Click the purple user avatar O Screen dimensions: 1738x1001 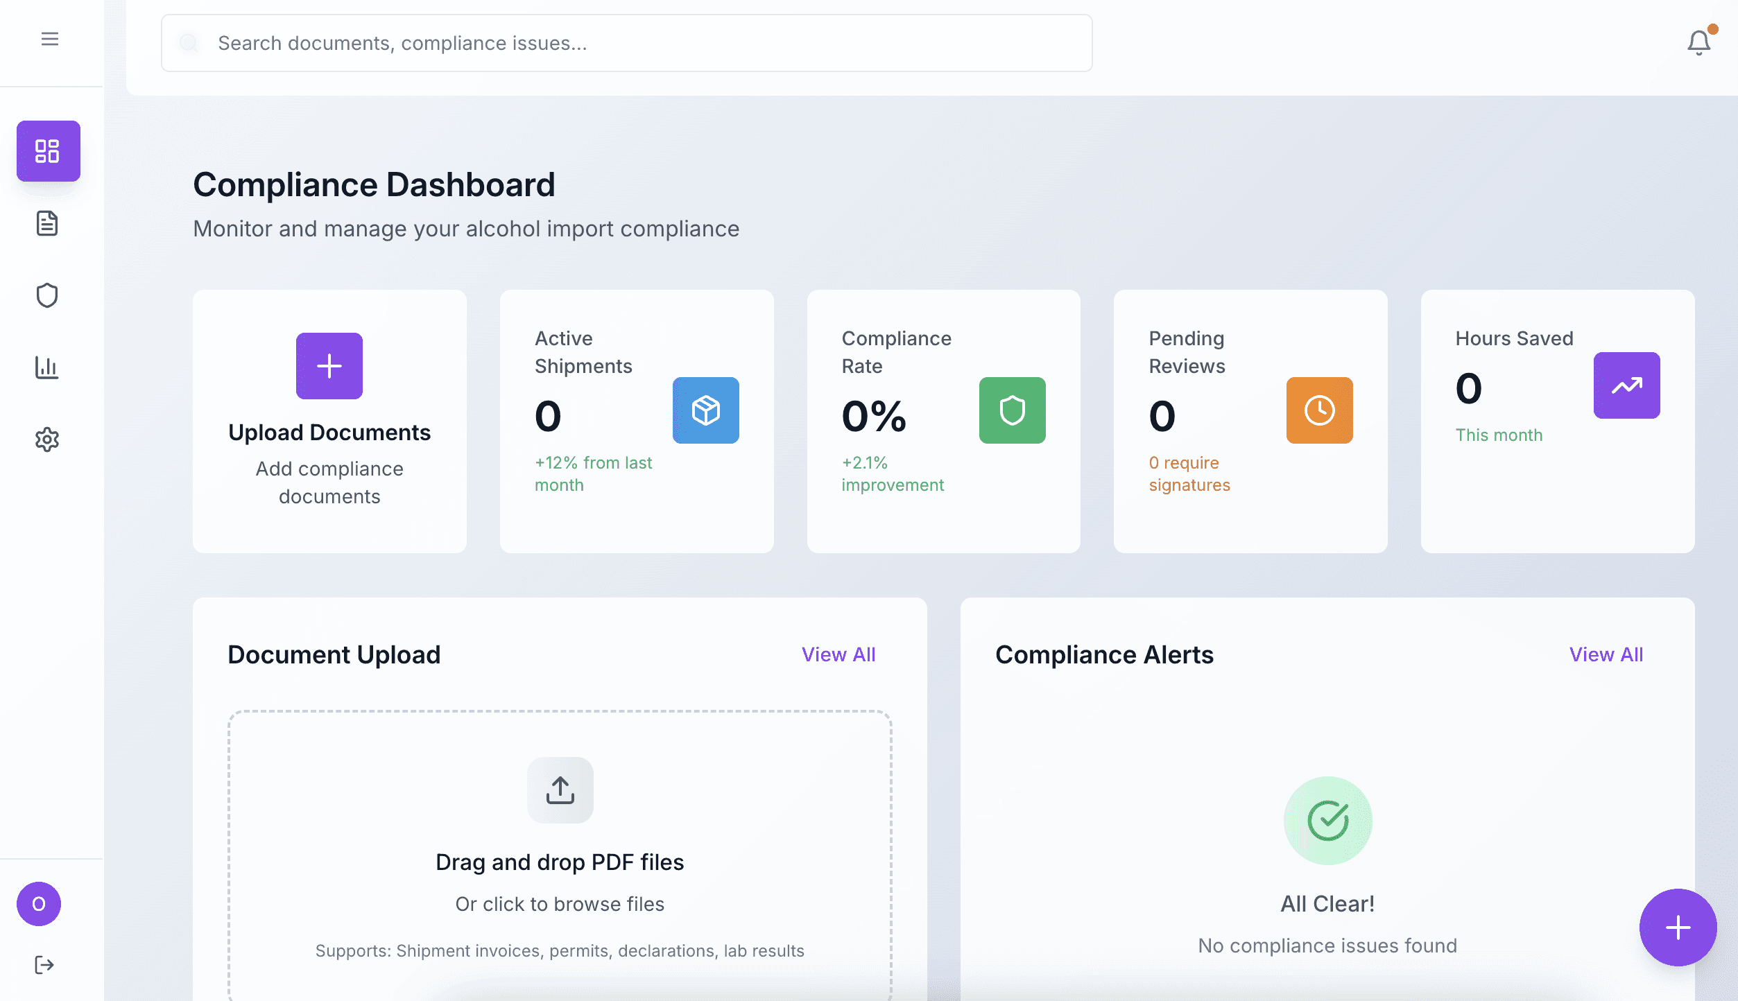39,904
